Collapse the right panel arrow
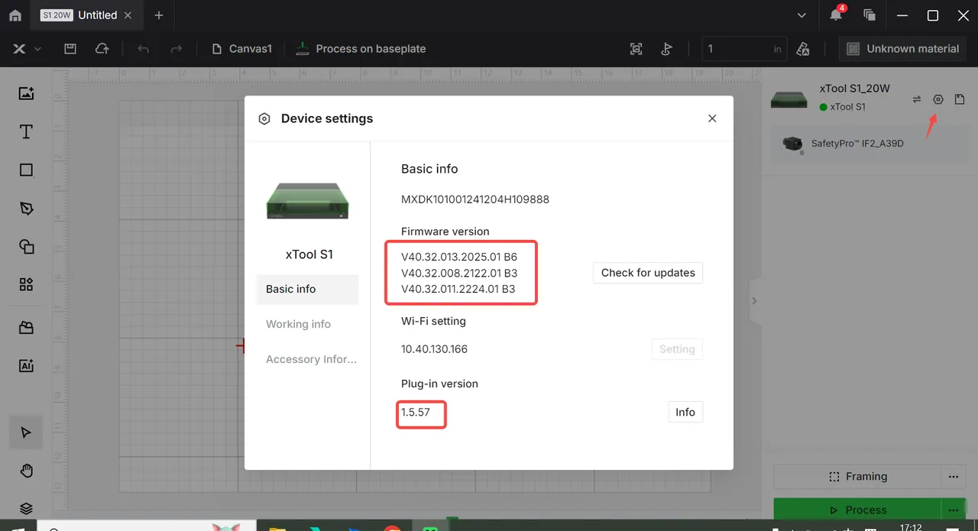 [754, 300]
